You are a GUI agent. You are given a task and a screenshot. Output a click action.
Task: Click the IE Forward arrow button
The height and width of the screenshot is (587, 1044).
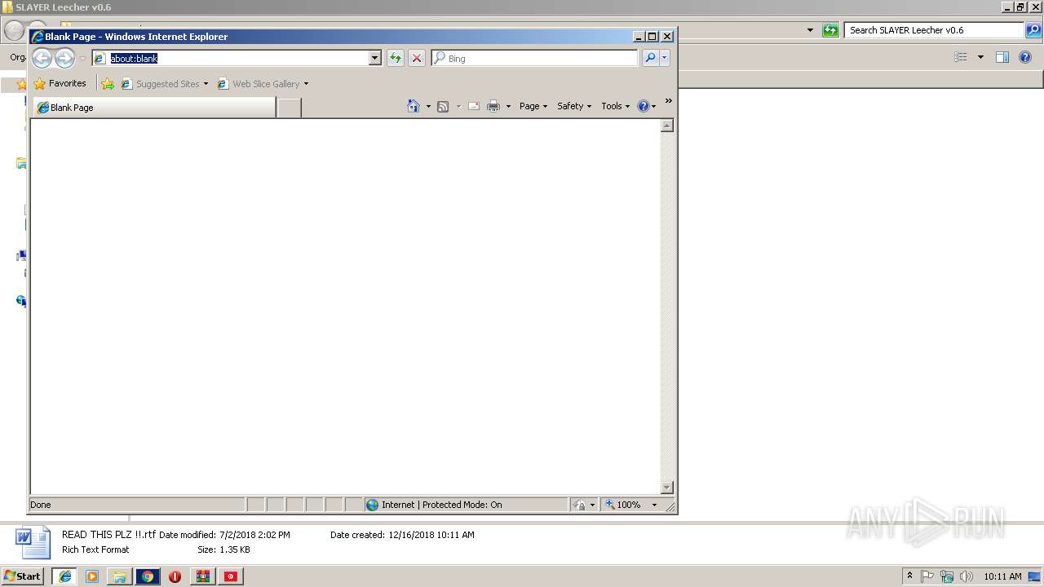coord(64,58)
